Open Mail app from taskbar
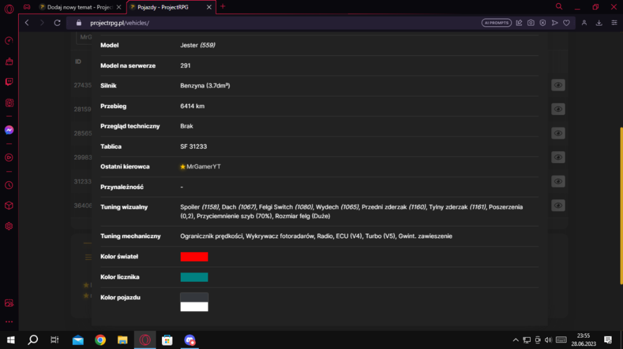Screen dimensions: 623x349 (78, 340)
